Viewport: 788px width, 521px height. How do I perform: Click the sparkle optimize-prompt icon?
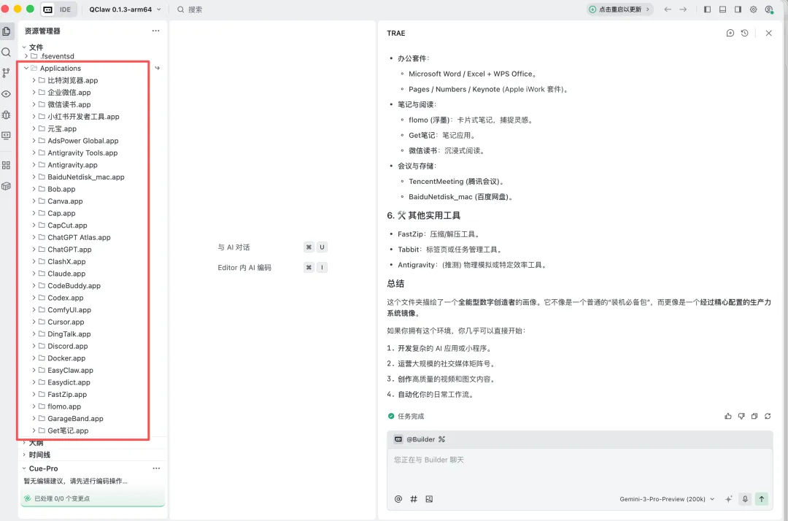tap(729, 499)
